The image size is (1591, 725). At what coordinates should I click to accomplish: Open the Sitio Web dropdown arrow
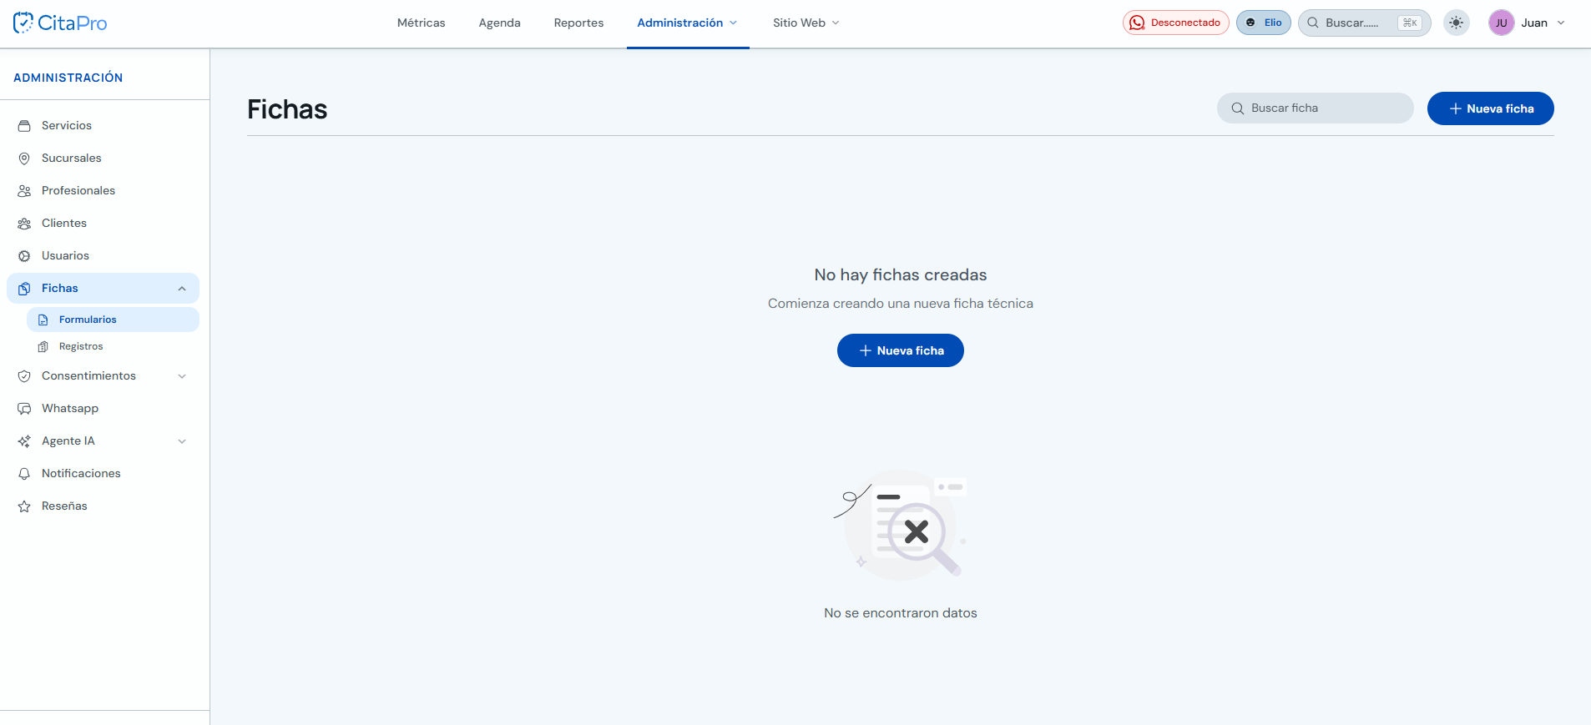click(836, 23)
